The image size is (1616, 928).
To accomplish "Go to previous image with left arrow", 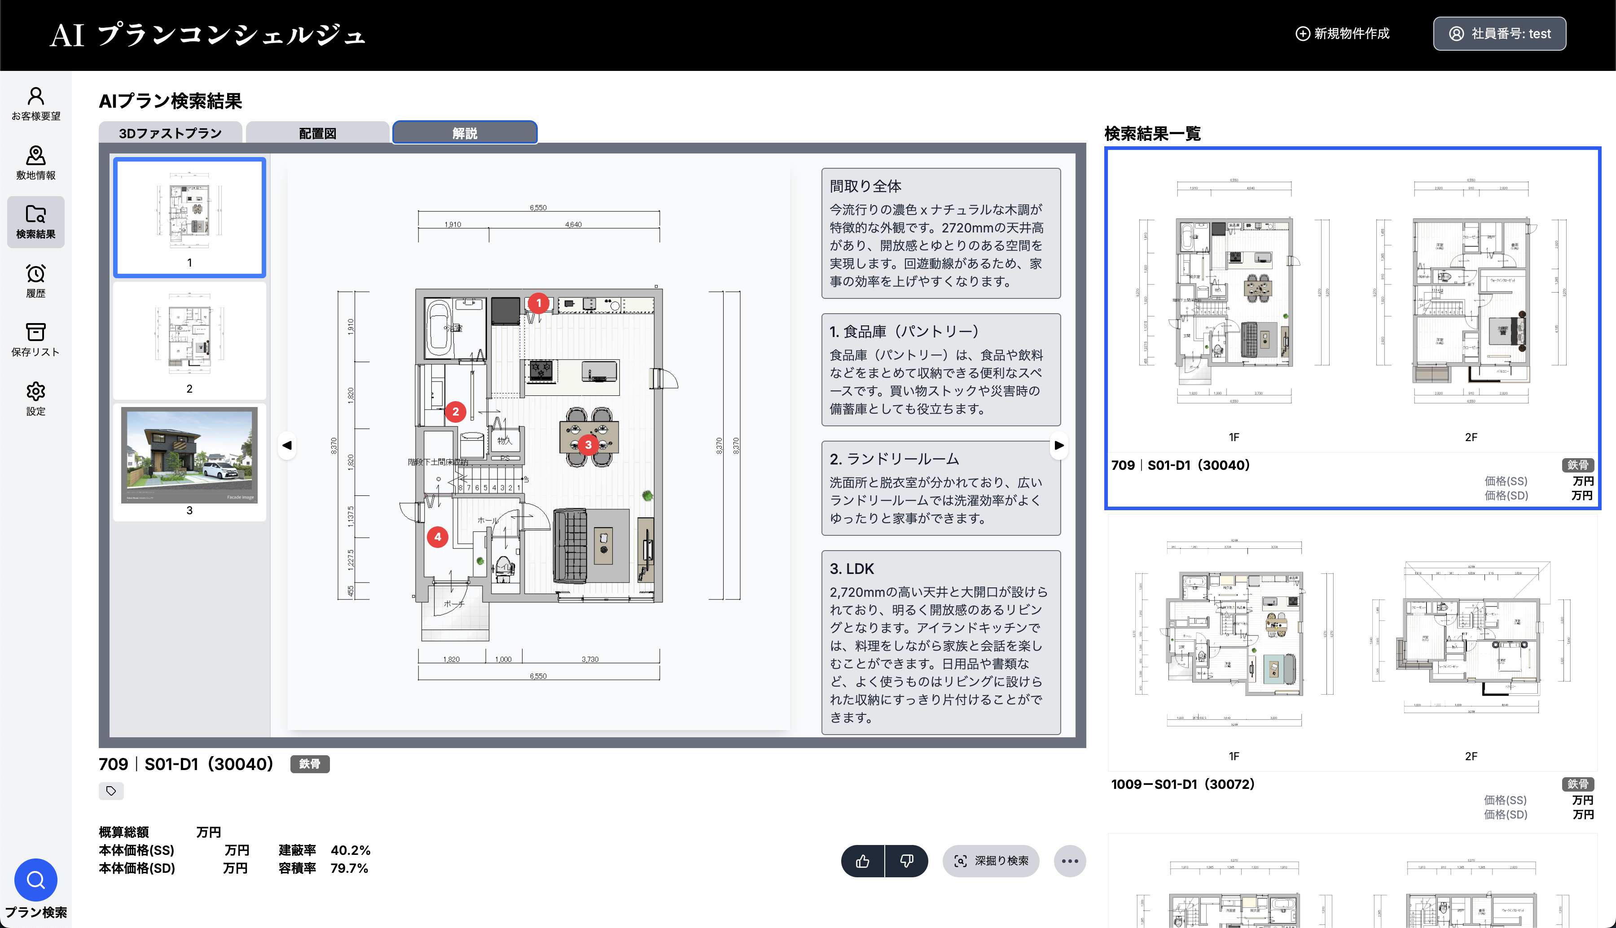I will click(287, 445).
